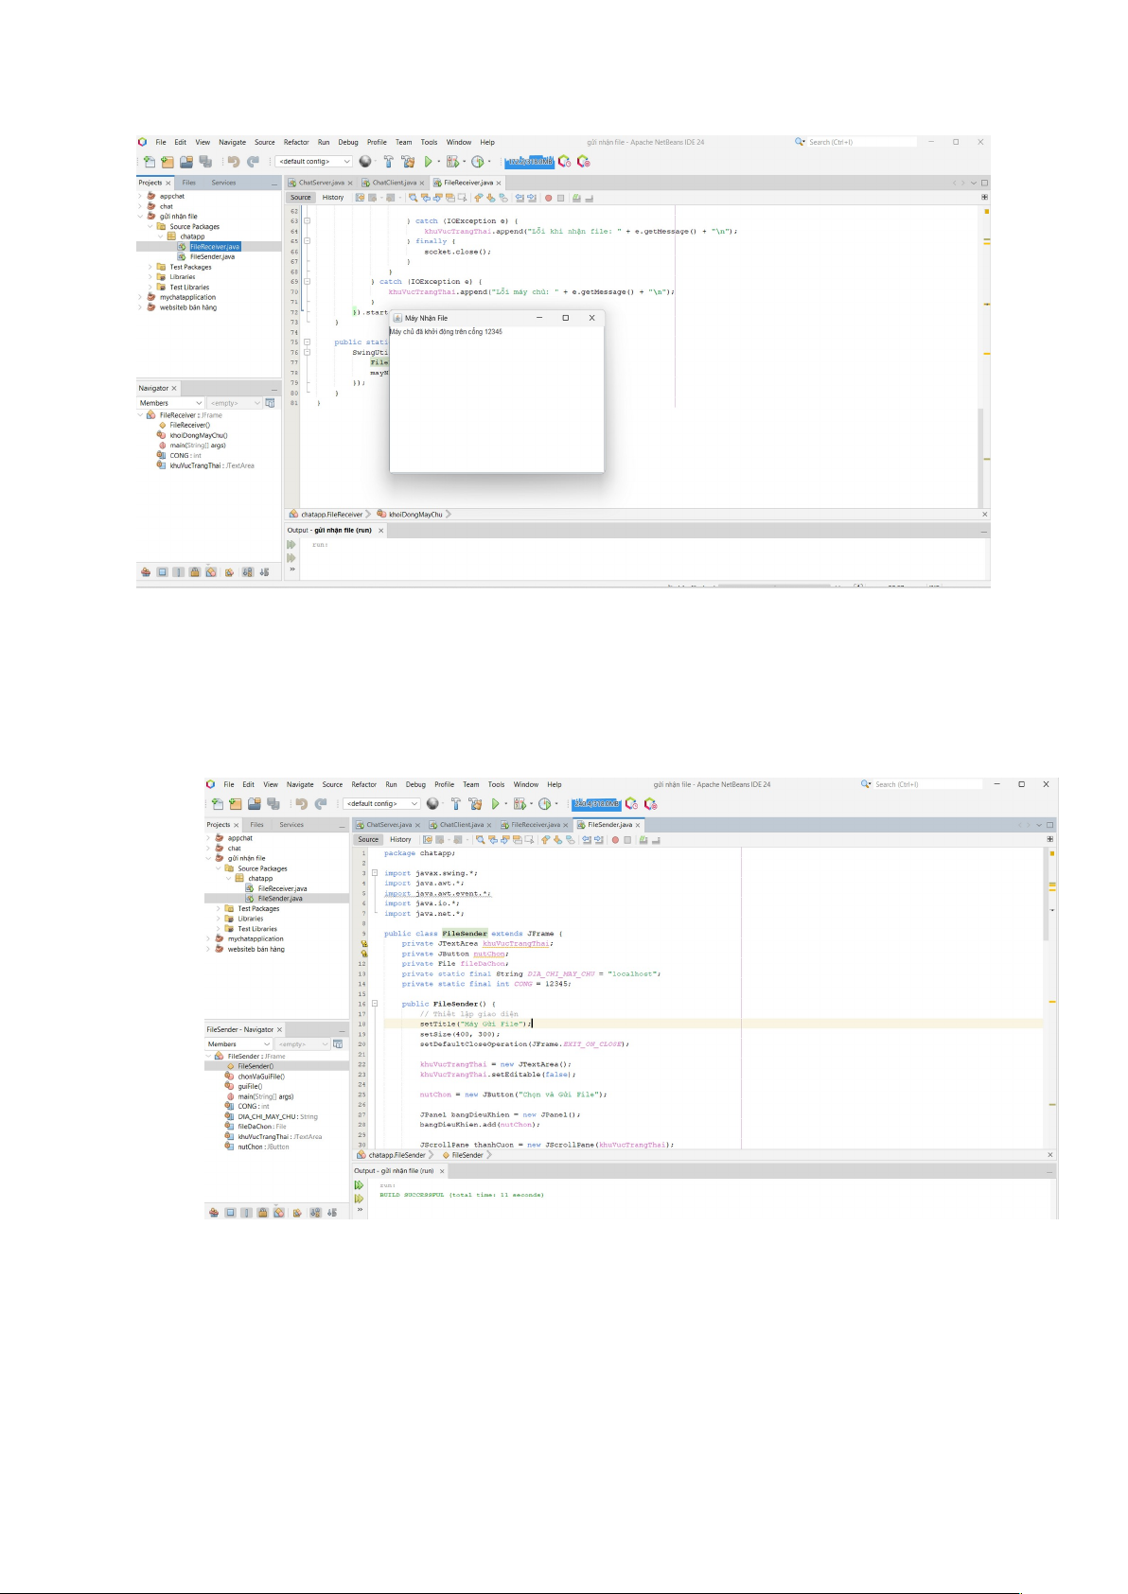Image resolution: width=1128 pixels, height=1594 pixels.
Task: Toggle last sort button under FileSender Navigator
Action: [331, 1213]
